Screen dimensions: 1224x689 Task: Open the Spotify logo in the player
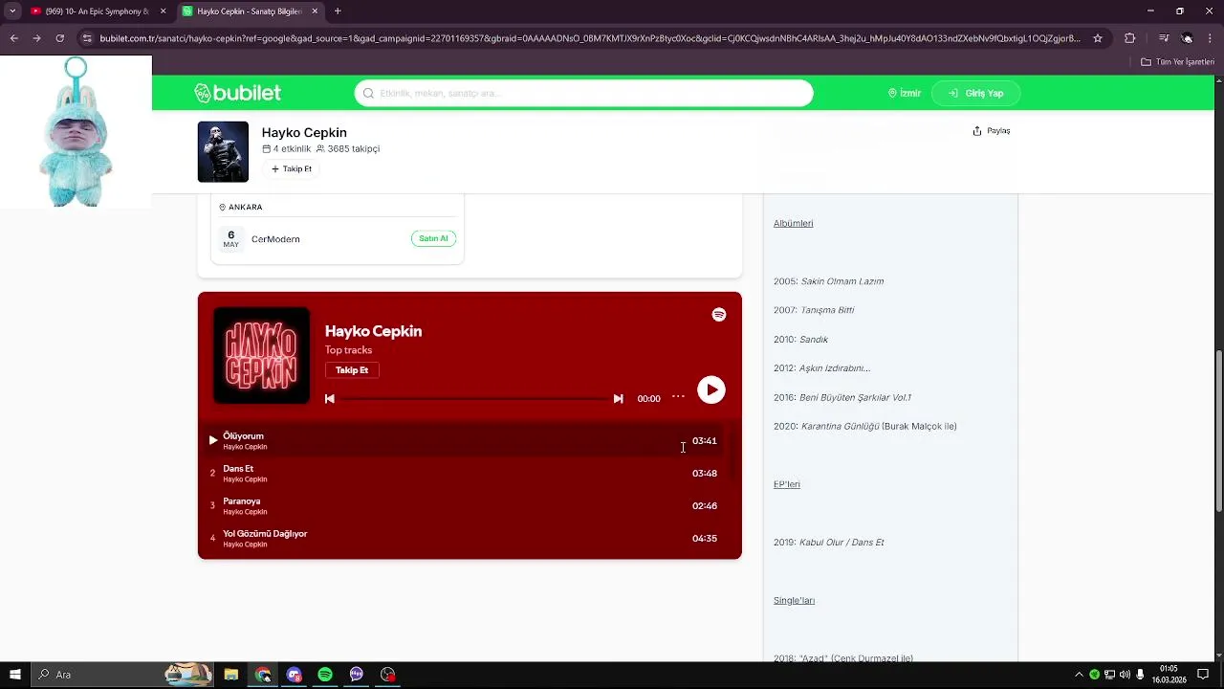pos(719,315)
